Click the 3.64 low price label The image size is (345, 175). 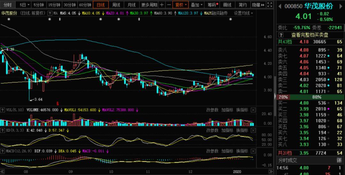coord(38,99)
